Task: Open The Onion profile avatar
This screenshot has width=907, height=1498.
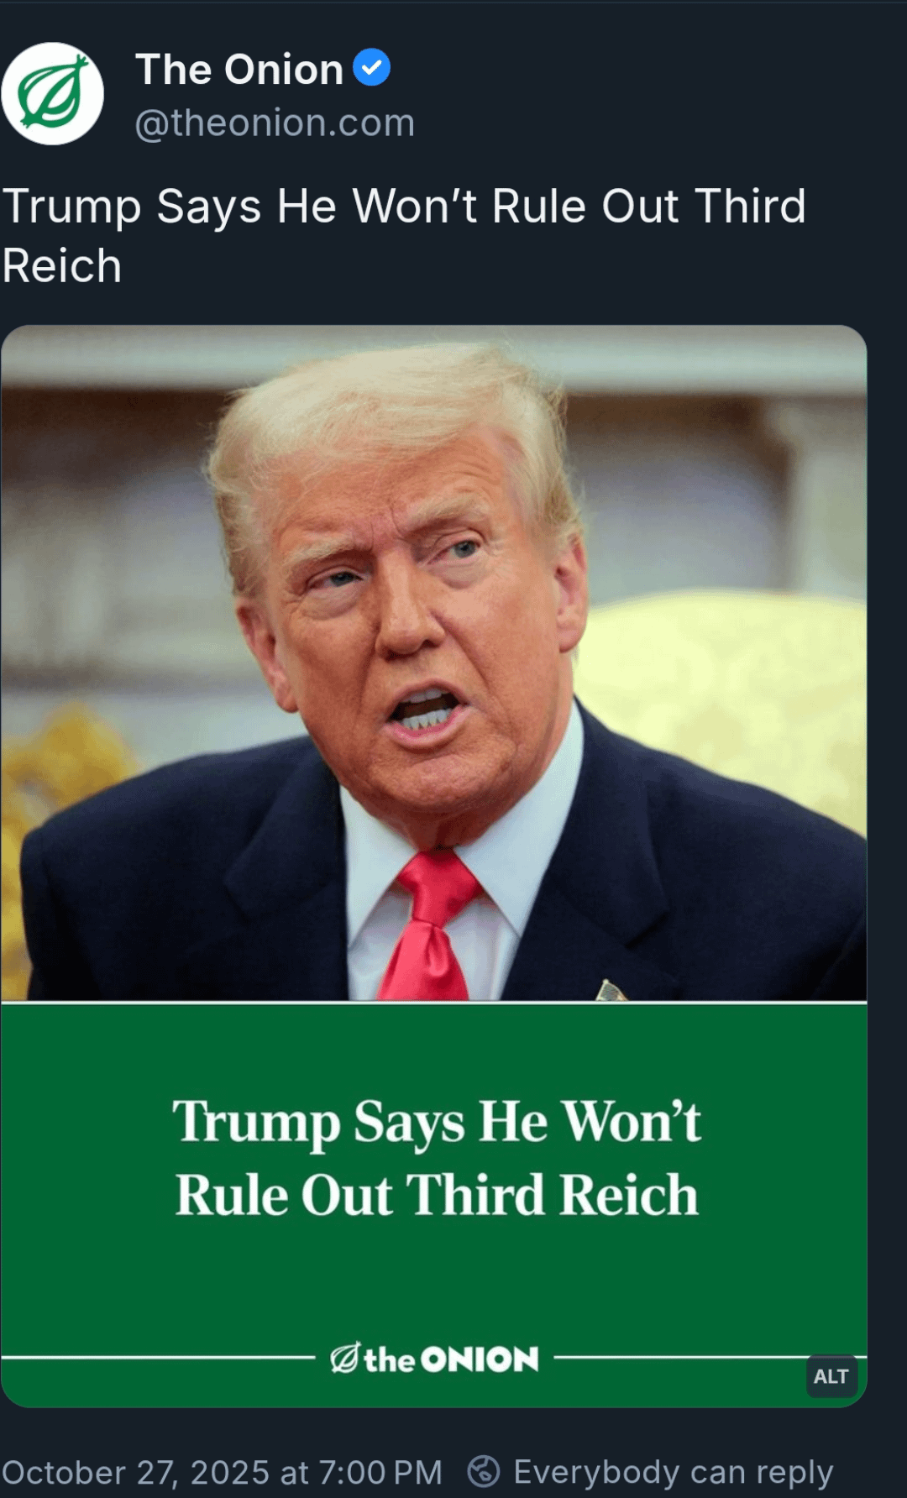Action: pyautogui.click(x=52, y=93)
